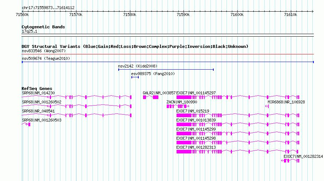Select the second GALR2 exon block

155,97
